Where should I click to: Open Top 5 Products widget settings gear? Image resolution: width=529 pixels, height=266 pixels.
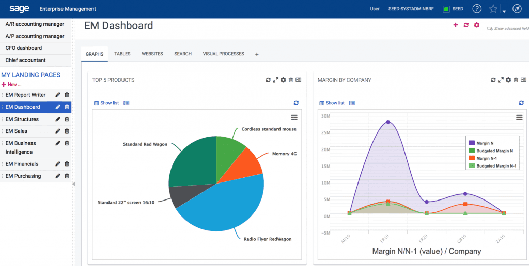coord(284,80)
